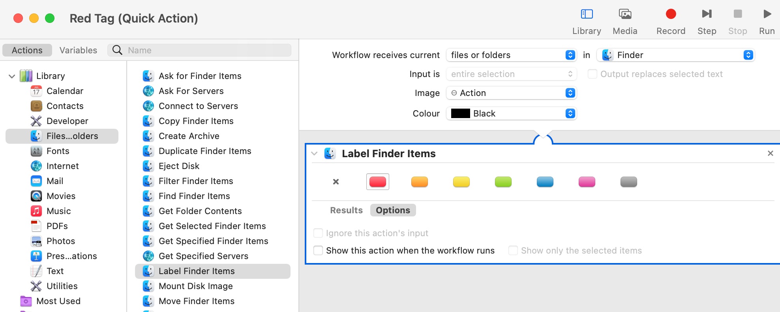
Task: Select Calendar category in library
Action: (x=65, y=91)
